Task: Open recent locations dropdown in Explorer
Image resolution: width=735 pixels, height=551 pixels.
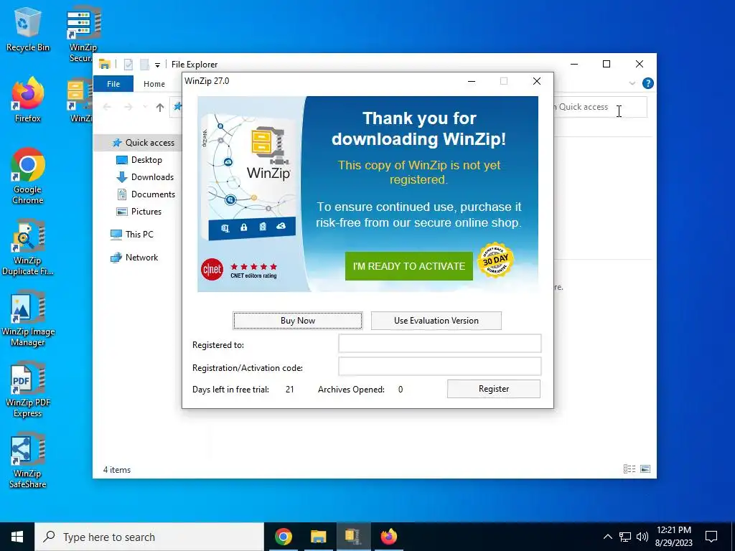Action: tap(144, 108)
